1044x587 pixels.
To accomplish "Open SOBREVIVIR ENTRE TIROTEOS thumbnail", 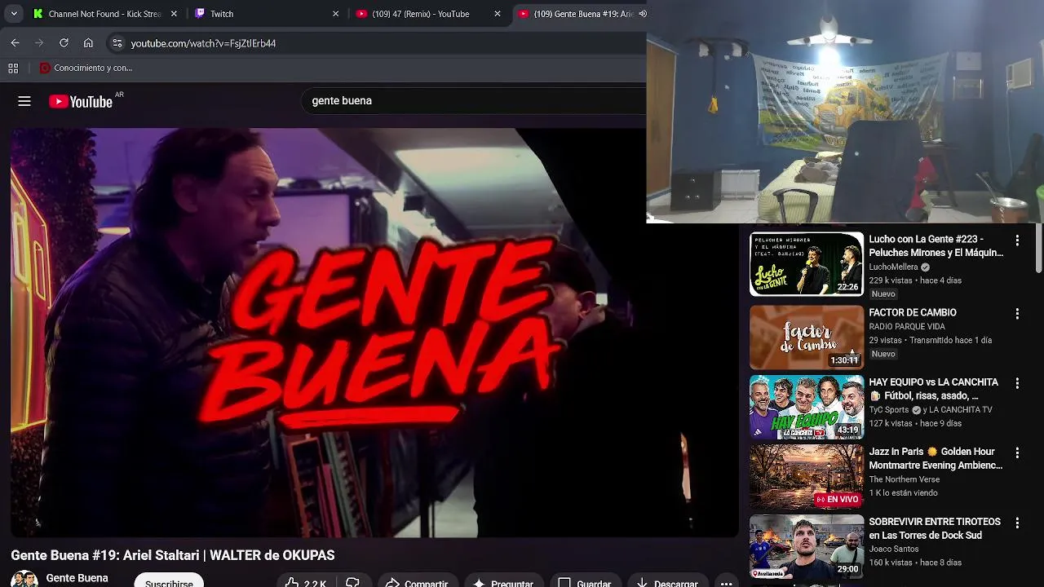I will tap(806, 546).
